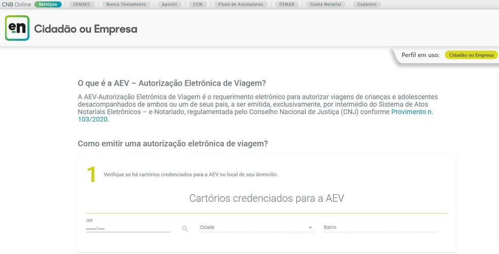Viewport: 499px width, 254px height.
Task: Open the Cadastro tab
Action: 367,5
